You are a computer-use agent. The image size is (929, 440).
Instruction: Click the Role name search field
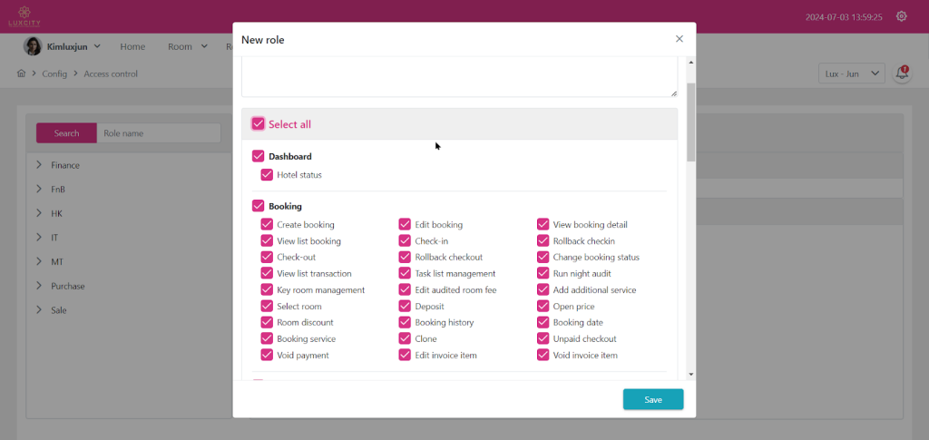point(158,133)
